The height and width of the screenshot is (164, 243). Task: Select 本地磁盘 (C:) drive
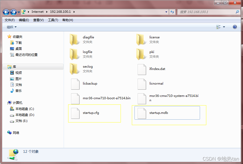[x=22, y=109]
